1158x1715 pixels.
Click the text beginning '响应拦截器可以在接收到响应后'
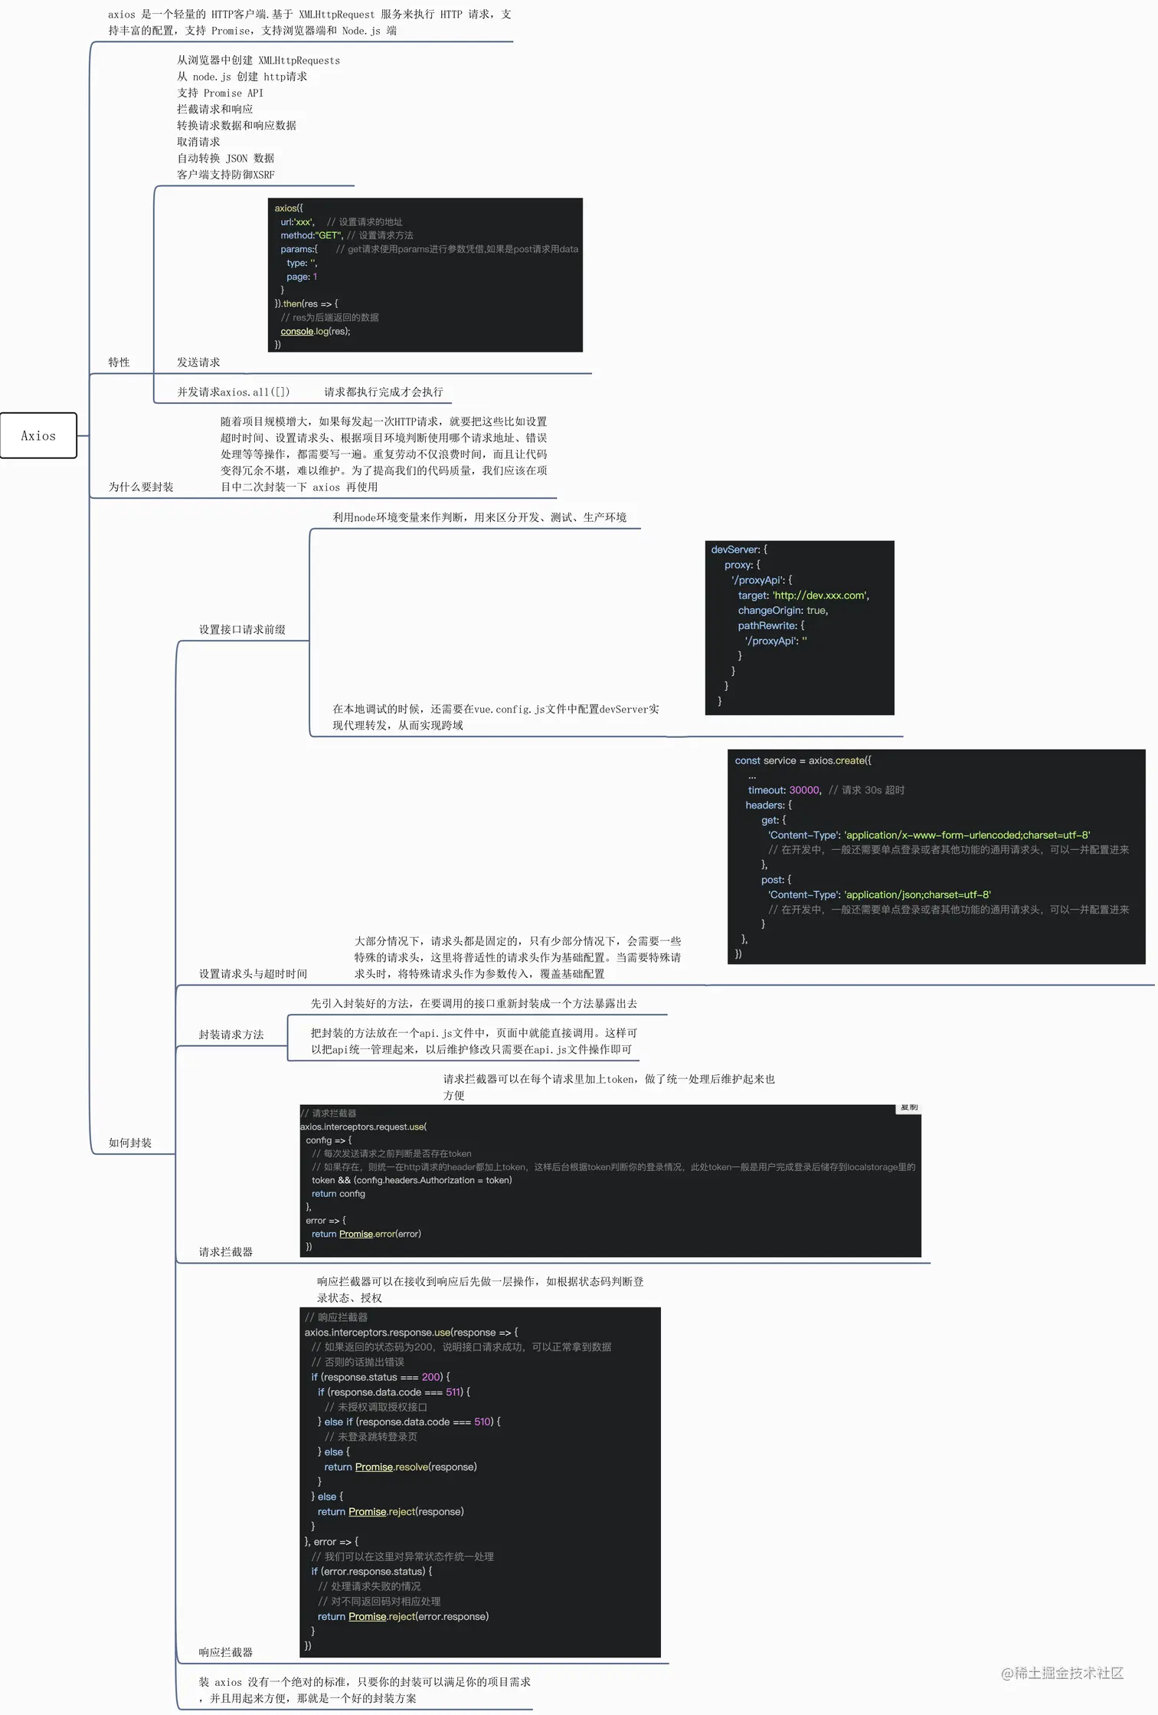480,1290
